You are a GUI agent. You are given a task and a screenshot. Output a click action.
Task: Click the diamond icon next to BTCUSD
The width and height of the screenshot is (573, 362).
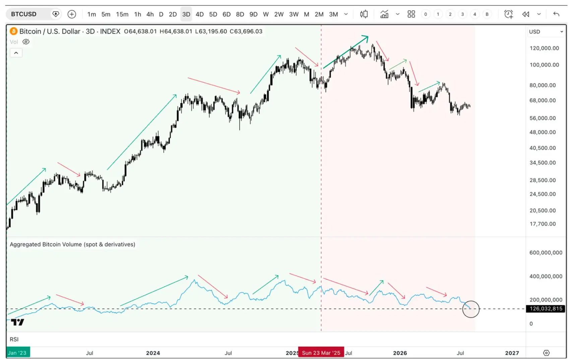56,14
